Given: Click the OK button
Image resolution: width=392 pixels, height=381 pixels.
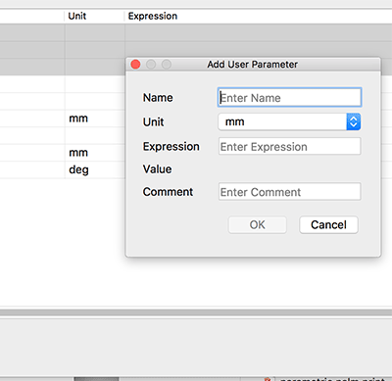Looking at the screenshot, I should click(x=258, y=224).
